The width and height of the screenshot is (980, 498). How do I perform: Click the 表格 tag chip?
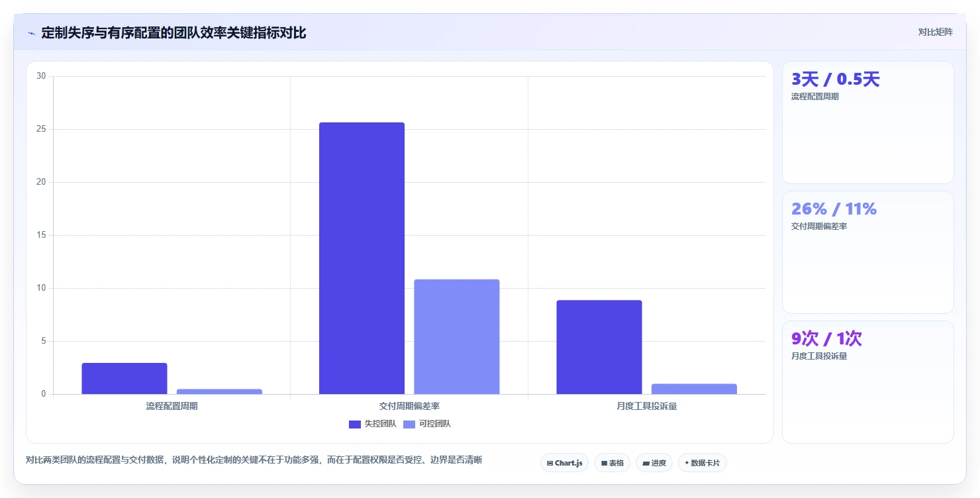point(612,463)
